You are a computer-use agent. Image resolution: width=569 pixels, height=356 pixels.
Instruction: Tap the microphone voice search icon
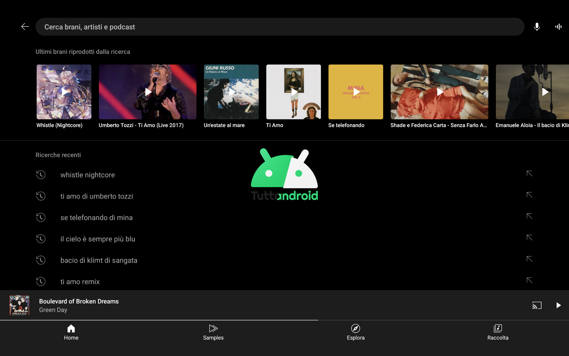tap(537, 27)
